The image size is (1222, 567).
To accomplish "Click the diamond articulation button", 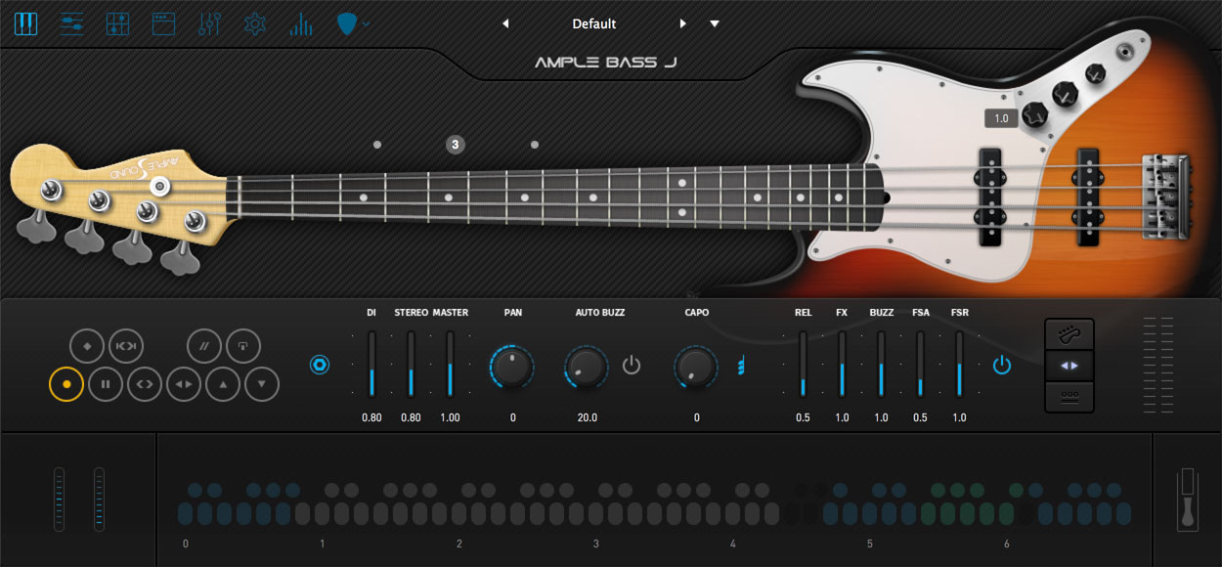I will pos(87,345).
